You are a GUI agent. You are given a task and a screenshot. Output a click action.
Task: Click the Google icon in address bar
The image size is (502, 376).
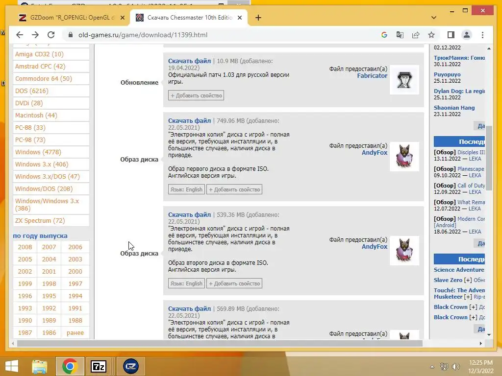[384, 35]
